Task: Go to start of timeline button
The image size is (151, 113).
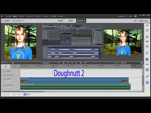Action: (63, 63)
